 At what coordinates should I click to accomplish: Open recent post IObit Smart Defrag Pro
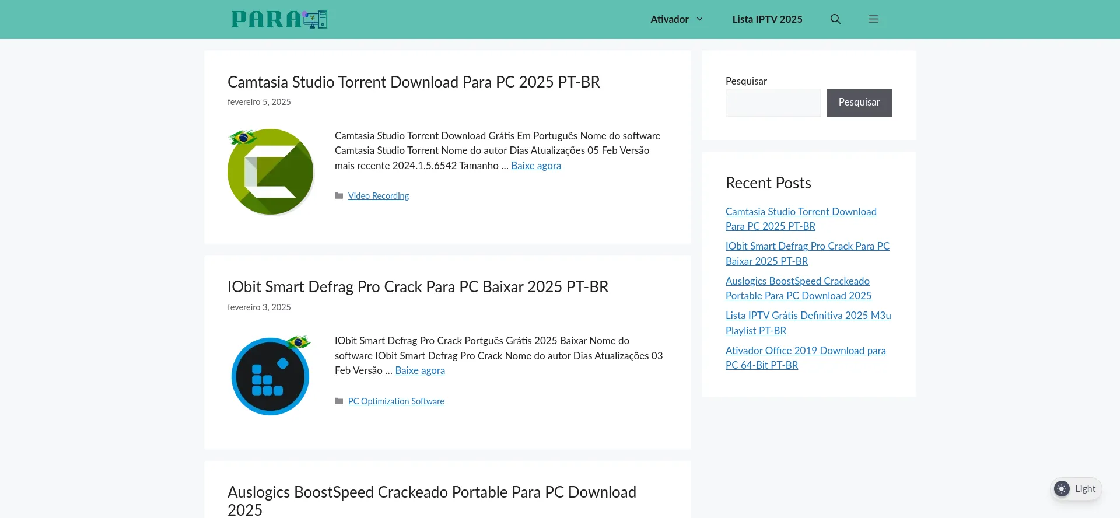click(x=807, y=254)
